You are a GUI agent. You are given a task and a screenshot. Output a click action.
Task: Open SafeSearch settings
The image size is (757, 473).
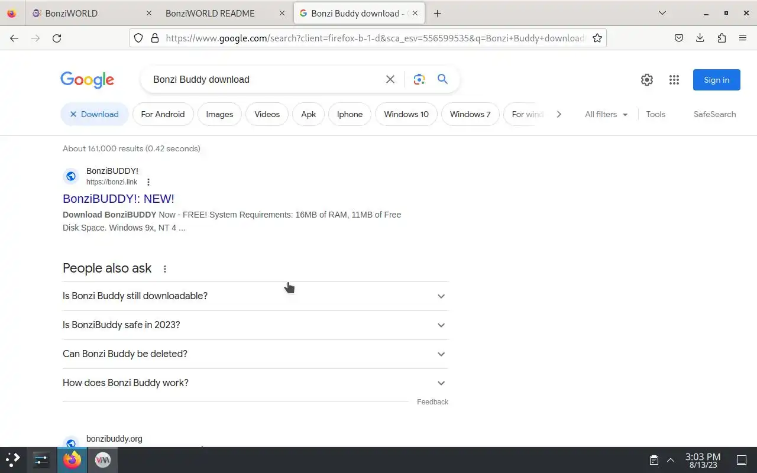[714, 114]
